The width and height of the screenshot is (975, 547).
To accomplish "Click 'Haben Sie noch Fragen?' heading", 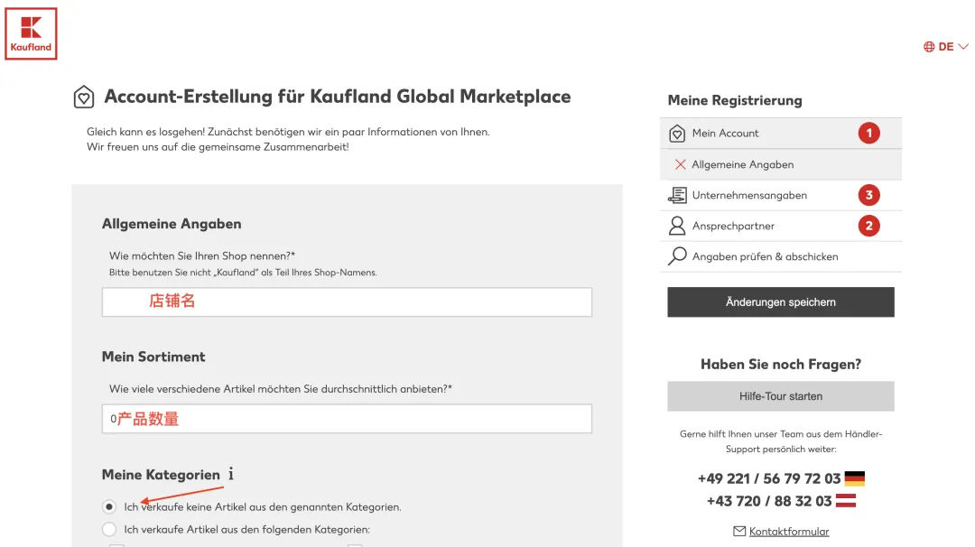I will tap(781, 365).
